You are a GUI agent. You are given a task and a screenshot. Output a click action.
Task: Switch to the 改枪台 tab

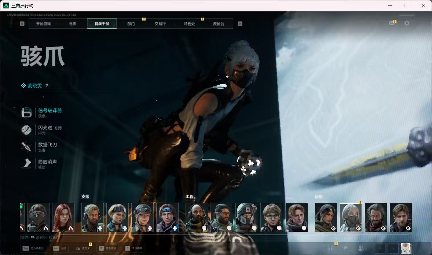coord(219,24)
